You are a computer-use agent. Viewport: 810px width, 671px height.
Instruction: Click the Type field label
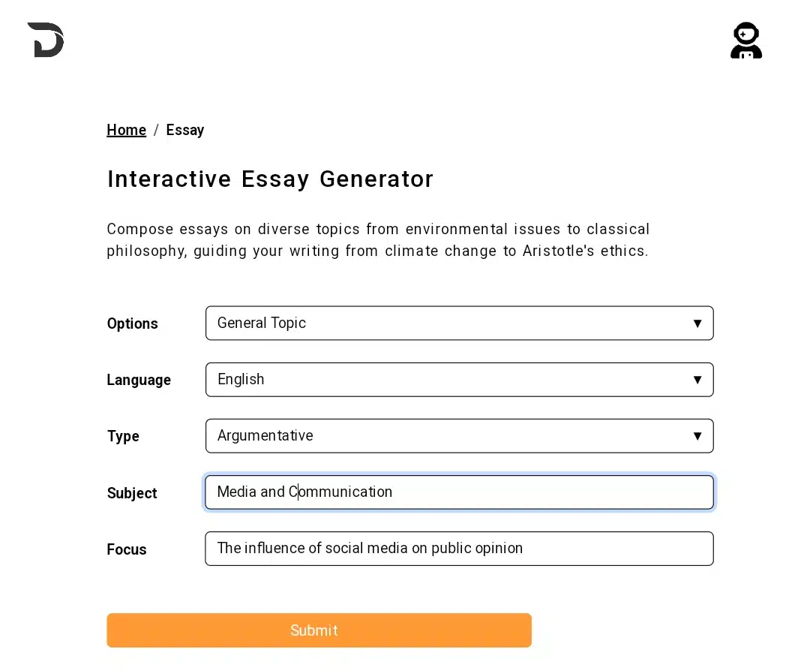point(123,436)
